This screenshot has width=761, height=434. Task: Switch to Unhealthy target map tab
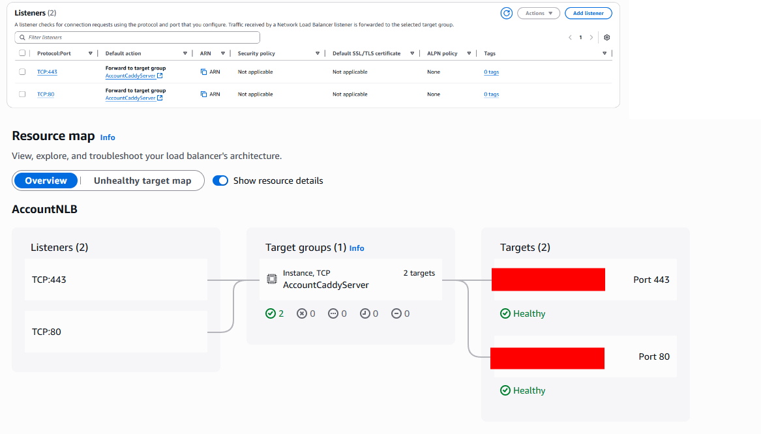tap(142, 181)
